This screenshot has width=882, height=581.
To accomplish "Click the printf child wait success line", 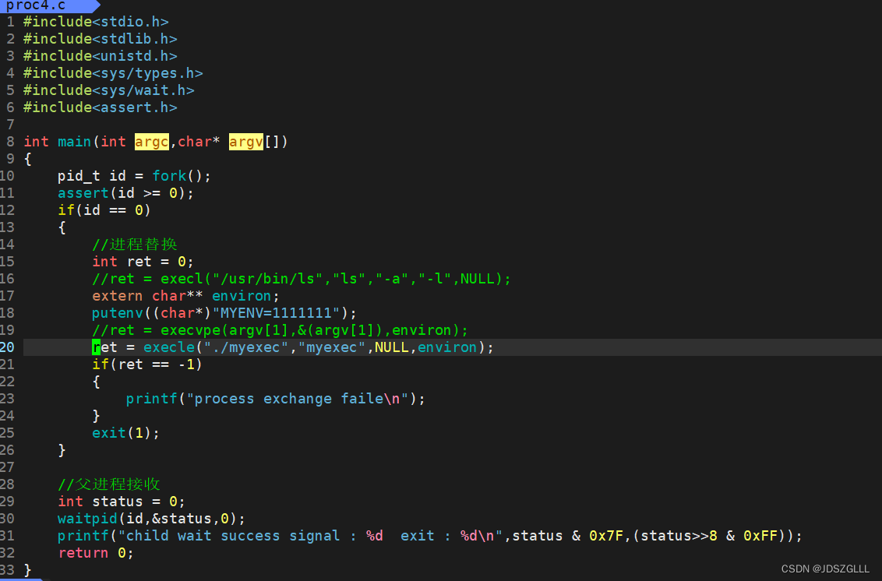I will click(x=430, y=536).
